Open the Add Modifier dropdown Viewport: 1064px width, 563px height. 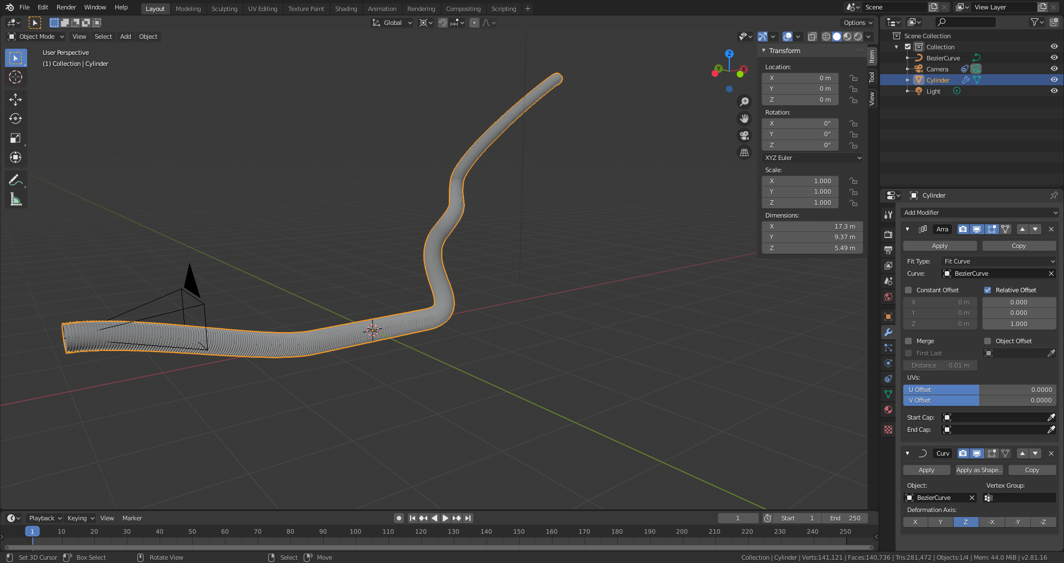pos(980,213)
